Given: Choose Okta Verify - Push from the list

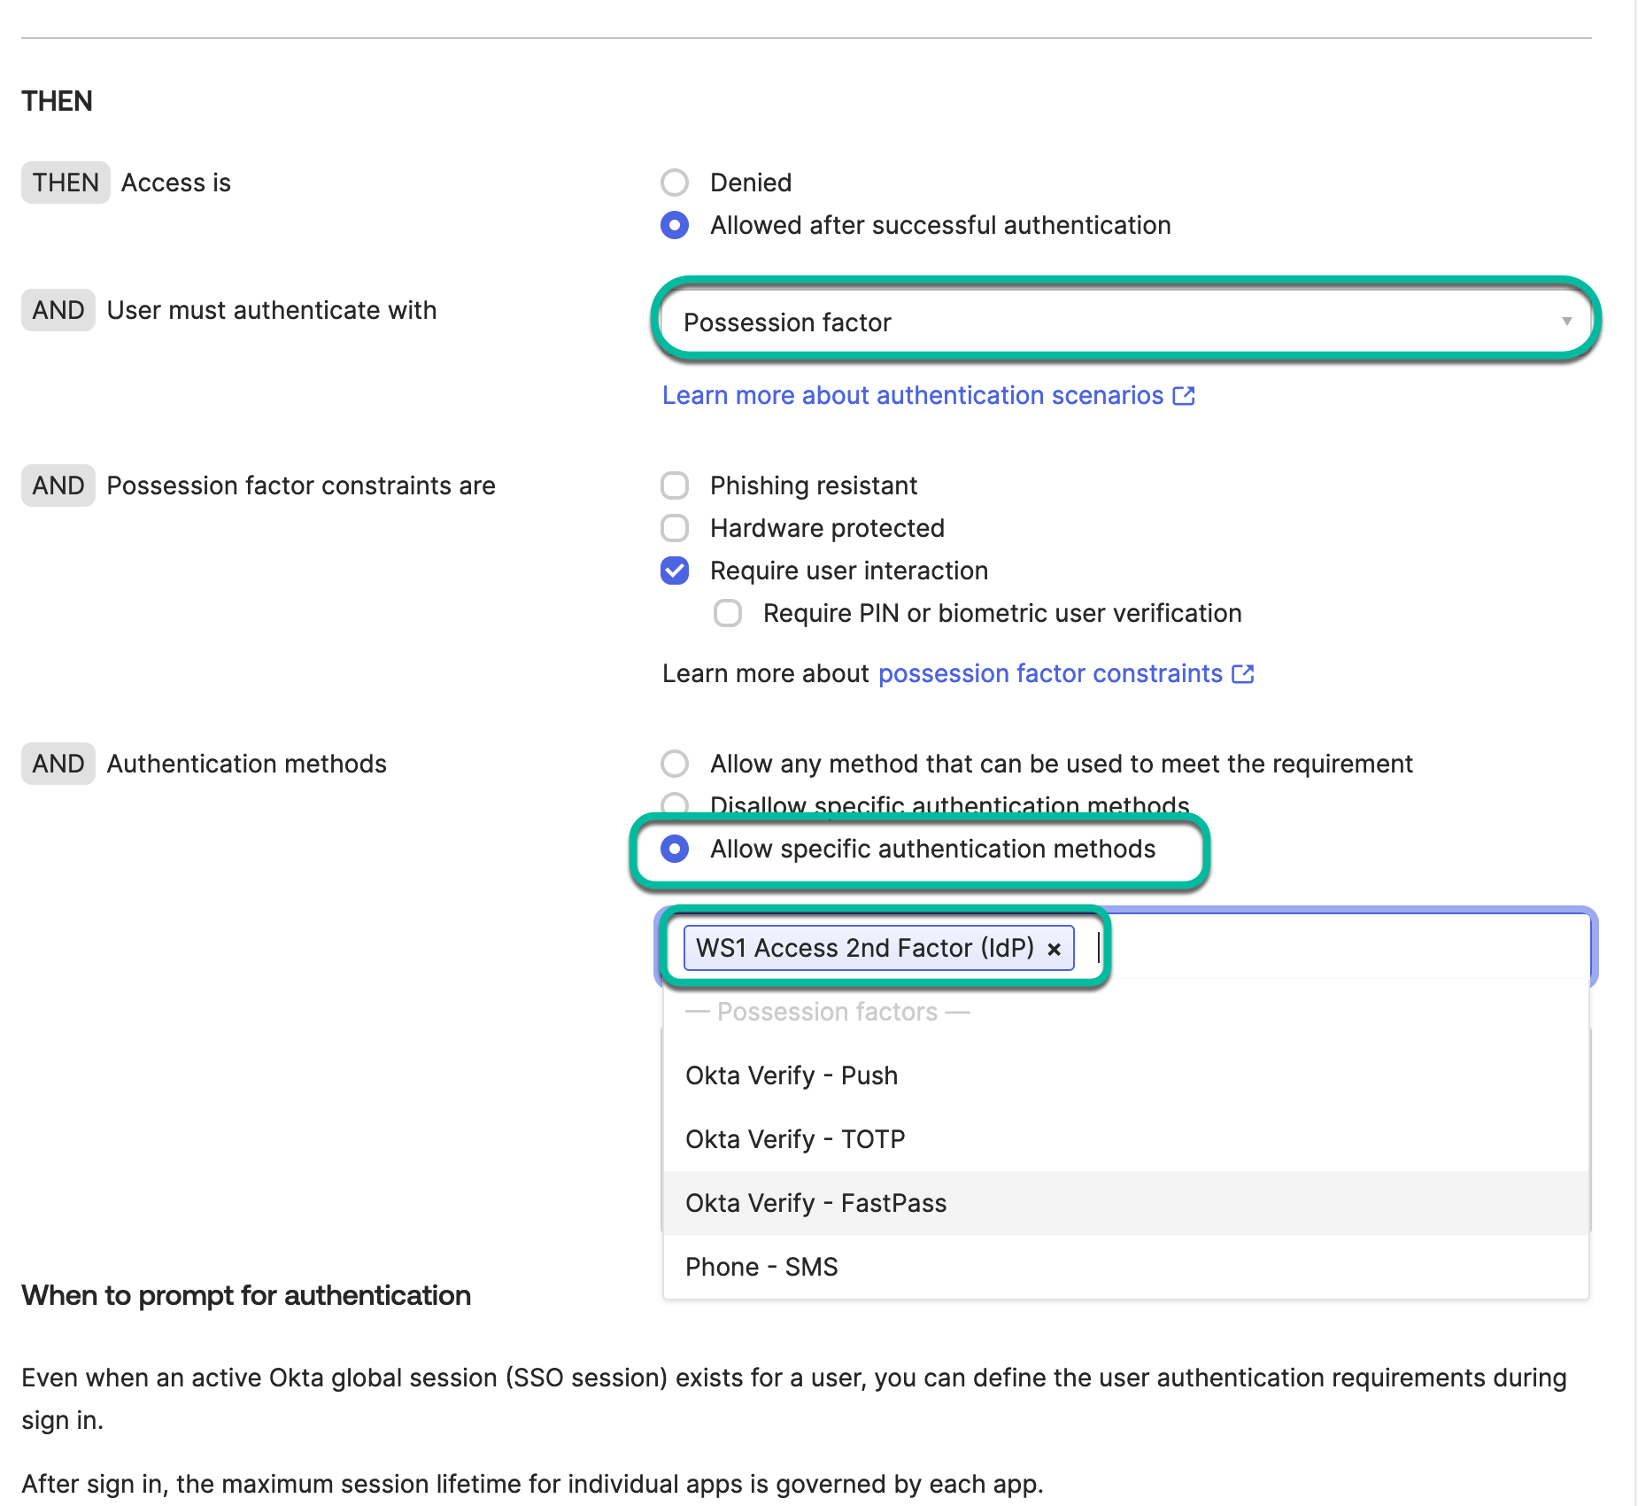Looking at the screenshot, I should [791, 1075].
